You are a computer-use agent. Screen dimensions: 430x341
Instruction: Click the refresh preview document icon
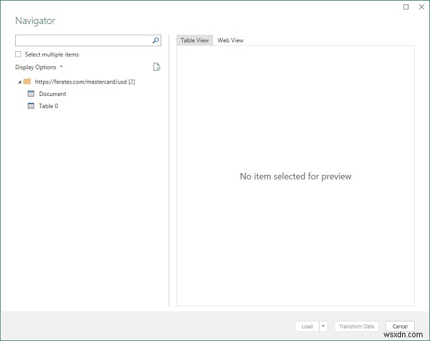point(157,67)
